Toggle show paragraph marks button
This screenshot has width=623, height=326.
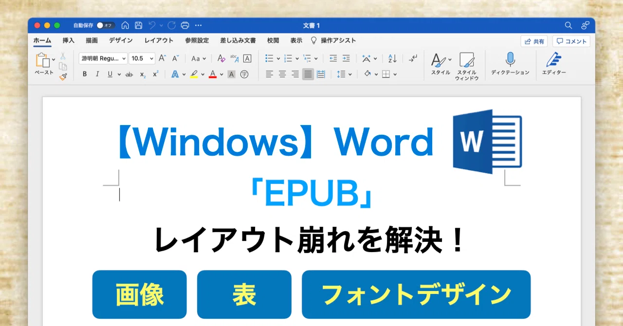click(413, 58)
